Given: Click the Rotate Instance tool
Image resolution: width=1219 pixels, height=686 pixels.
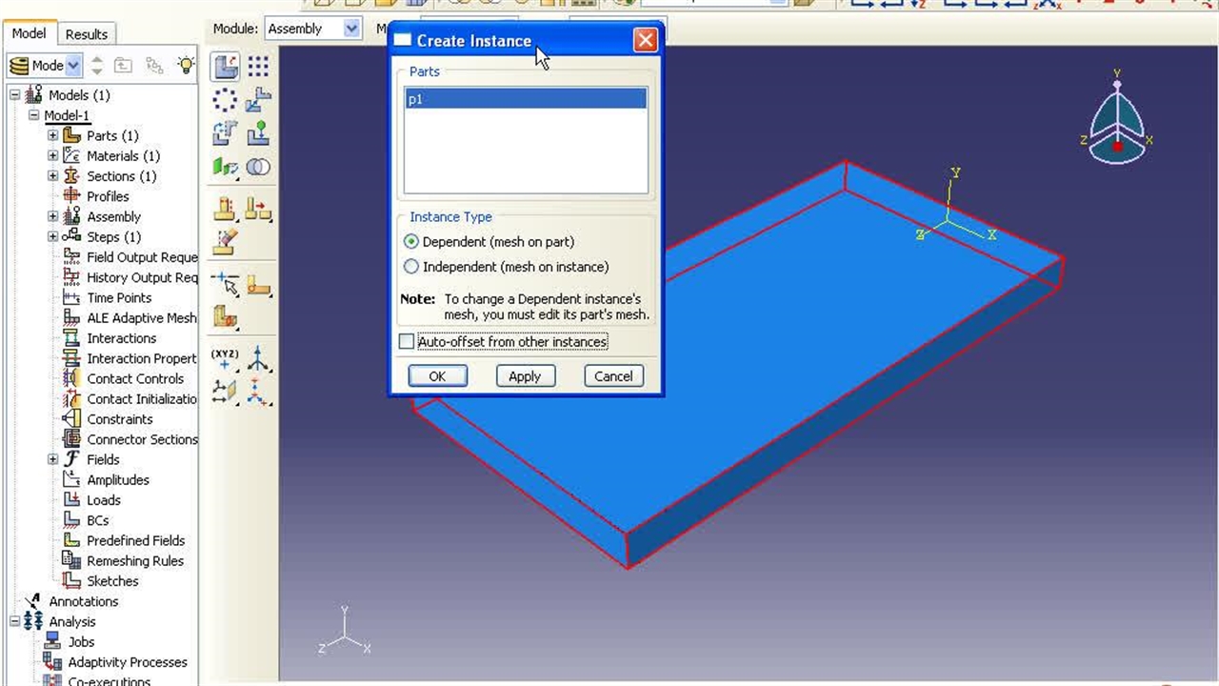Looking at the screenshot, I should [226, 133].
